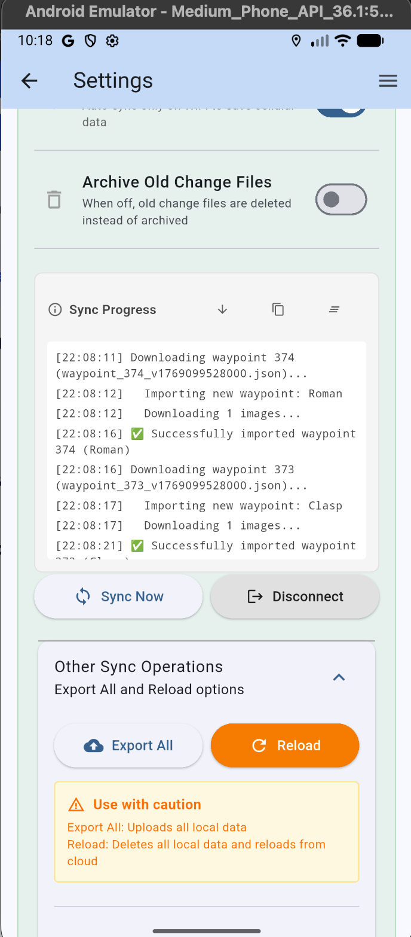Open the Google app icon in the status bar
Screen dimensions: 411x937
(68, 41)
